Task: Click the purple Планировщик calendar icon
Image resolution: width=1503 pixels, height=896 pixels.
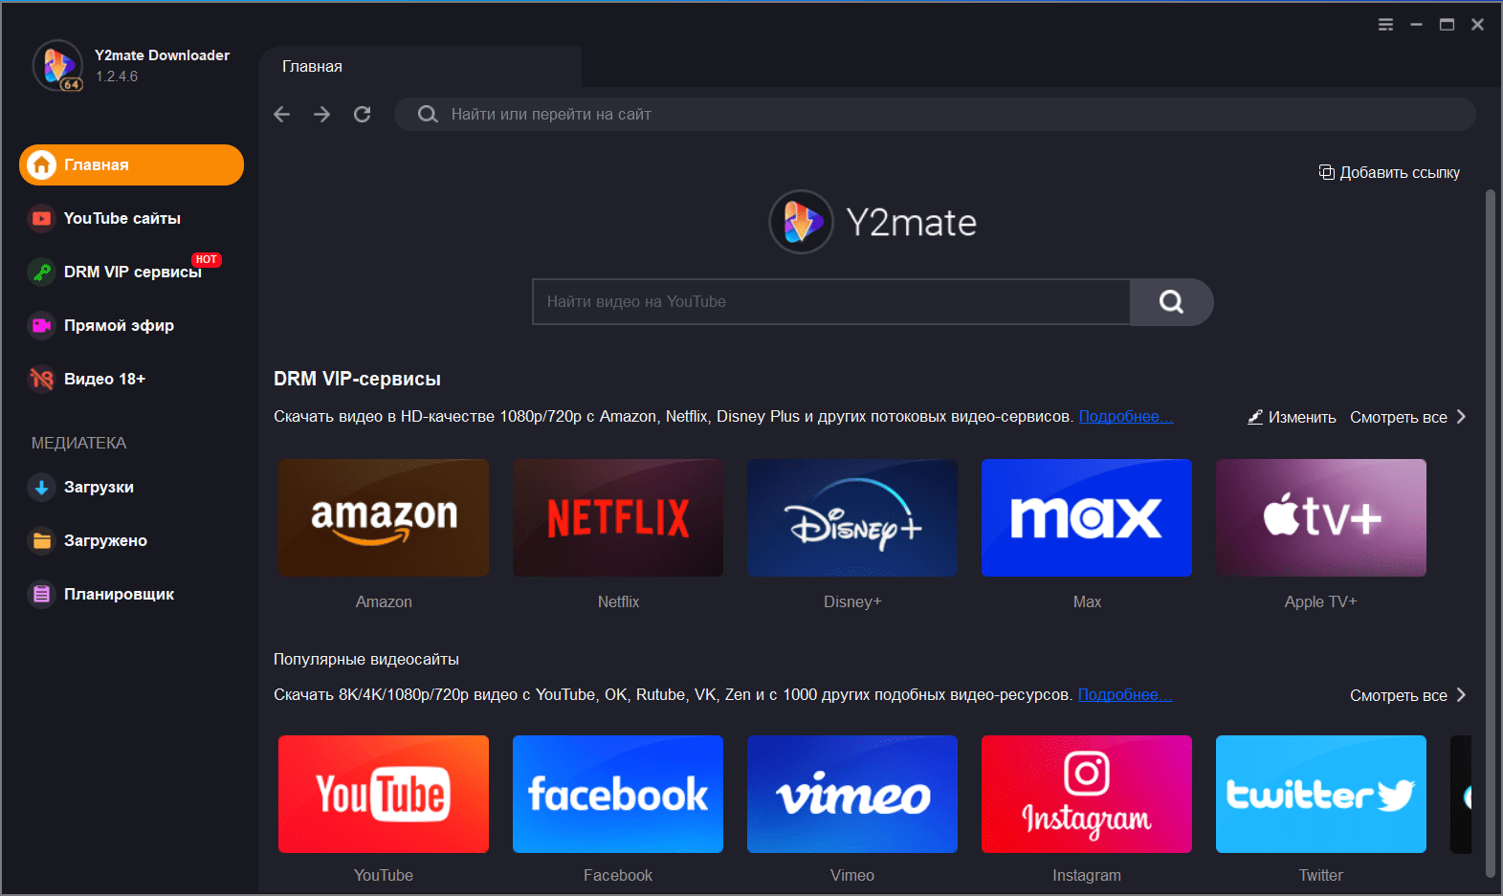Action: (x=41, y=595)
